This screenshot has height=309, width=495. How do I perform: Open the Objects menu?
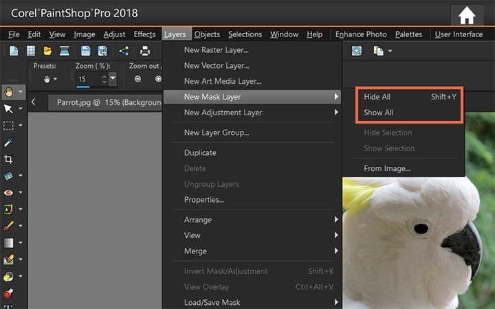(207, 34)
